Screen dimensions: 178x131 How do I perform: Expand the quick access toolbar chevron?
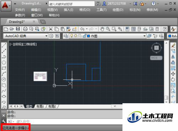[x=15, y=4]
